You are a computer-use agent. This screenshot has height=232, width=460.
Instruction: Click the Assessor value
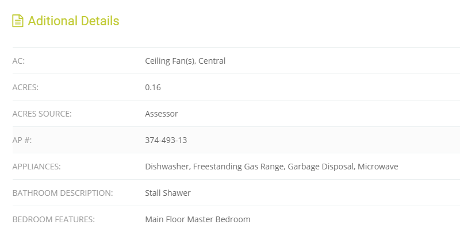[x=162, y=114]
